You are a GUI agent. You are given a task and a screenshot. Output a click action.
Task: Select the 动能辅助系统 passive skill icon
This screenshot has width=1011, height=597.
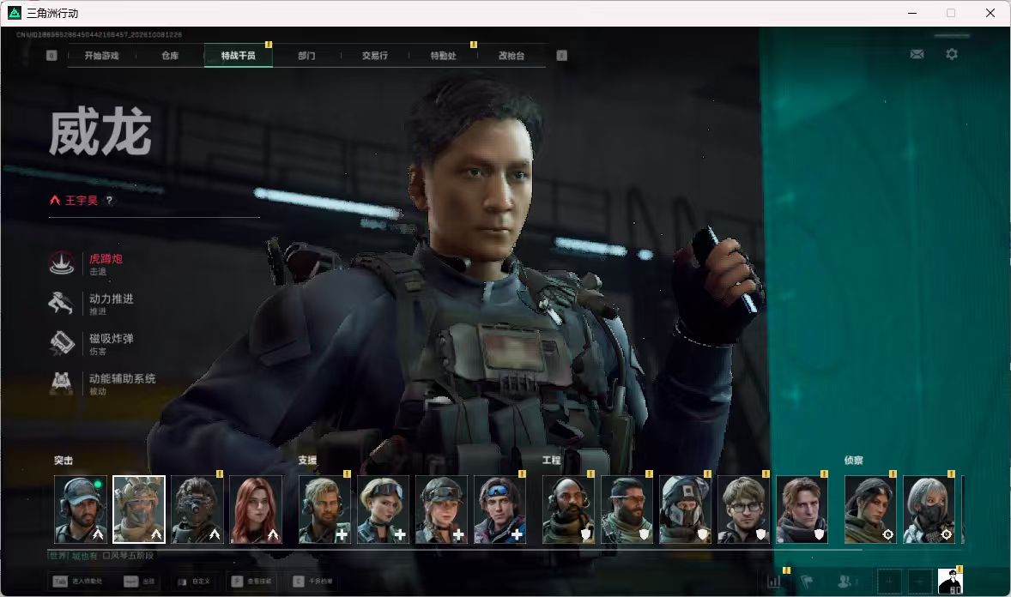(62, 383)
